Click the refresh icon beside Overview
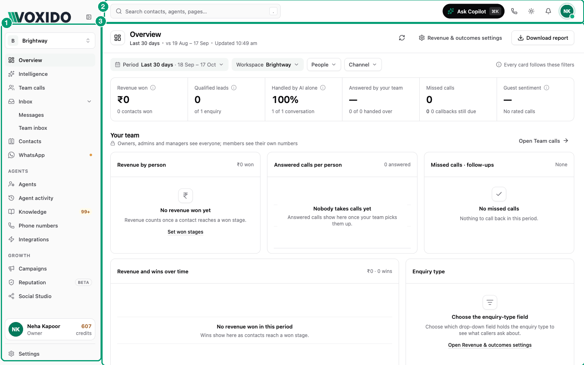This screenshot has height=365, width=584. (x=402, y=38)
